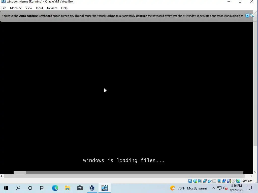Open the View menu
This screenshot has width=258, height=193.
29,8
